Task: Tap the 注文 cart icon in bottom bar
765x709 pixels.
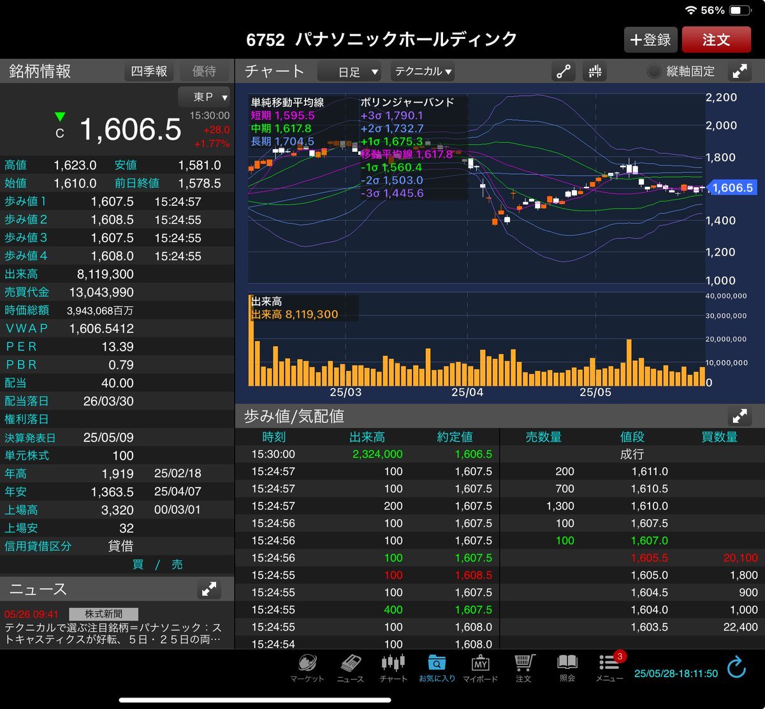Action: pos(524,667)
